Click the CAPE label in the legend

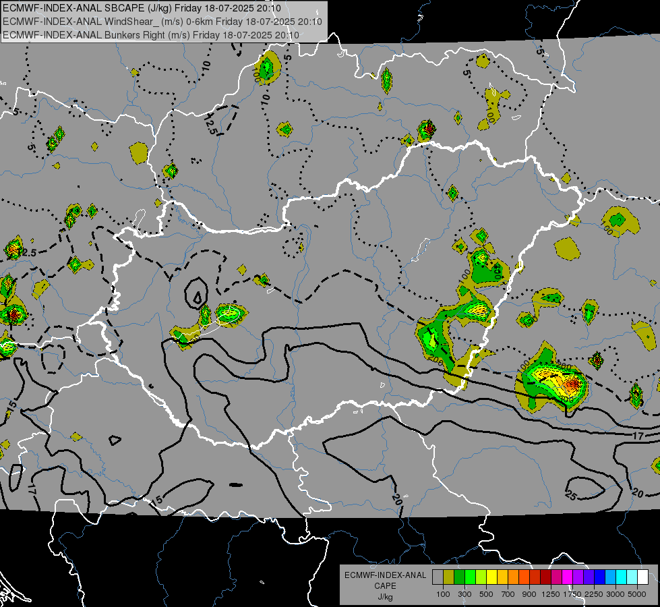point(385,586)
